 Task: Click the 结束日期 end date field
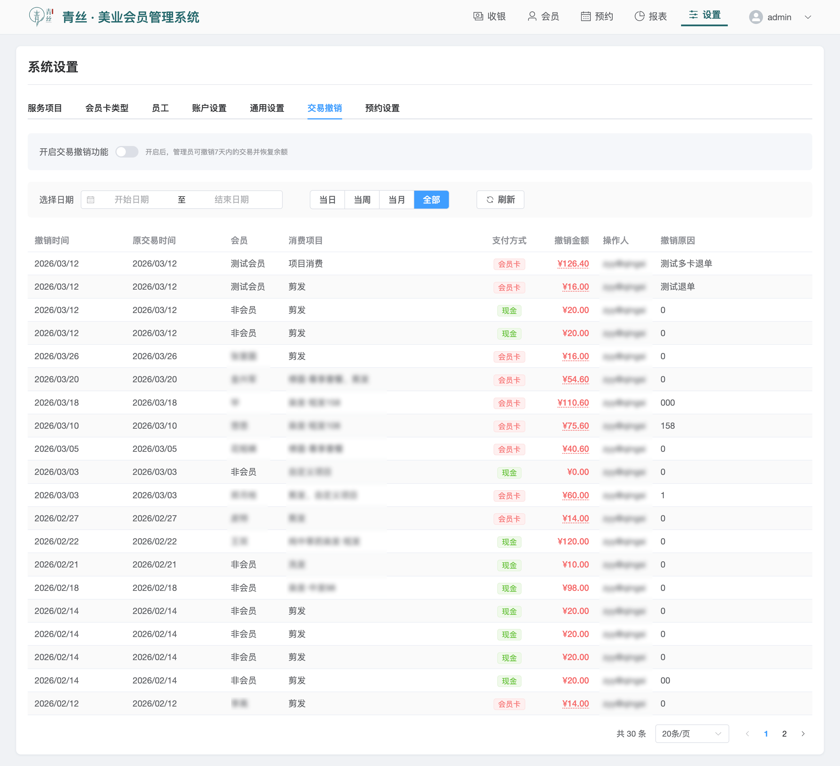coord(232,200)
